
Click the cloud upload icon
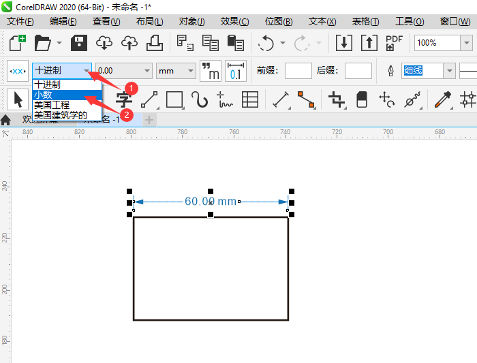click(x=129, y=43)
